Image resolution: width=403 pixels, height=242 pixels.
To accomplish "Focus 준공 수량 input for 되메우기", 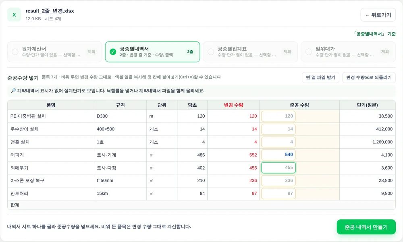I will [278, 168].
